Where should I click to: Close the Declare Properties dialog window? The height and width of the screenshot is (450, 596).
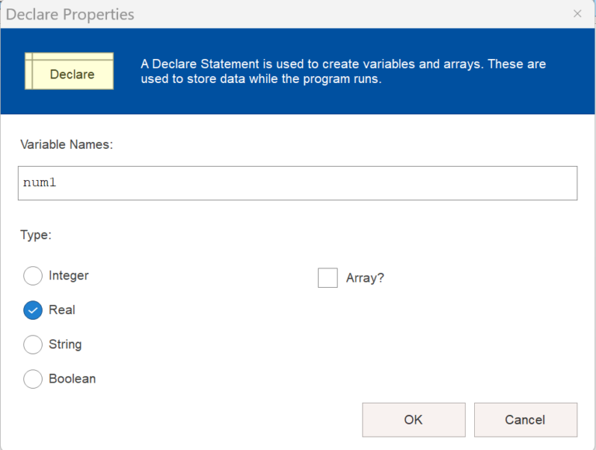click(x=577, y=14)
